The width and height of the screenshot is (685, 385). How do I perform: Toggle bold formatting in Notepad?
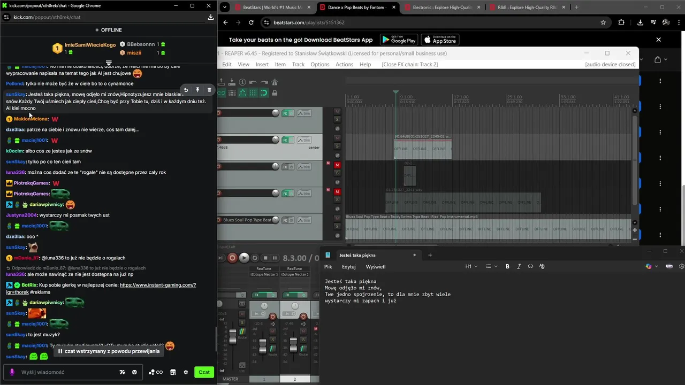(507, 266)
